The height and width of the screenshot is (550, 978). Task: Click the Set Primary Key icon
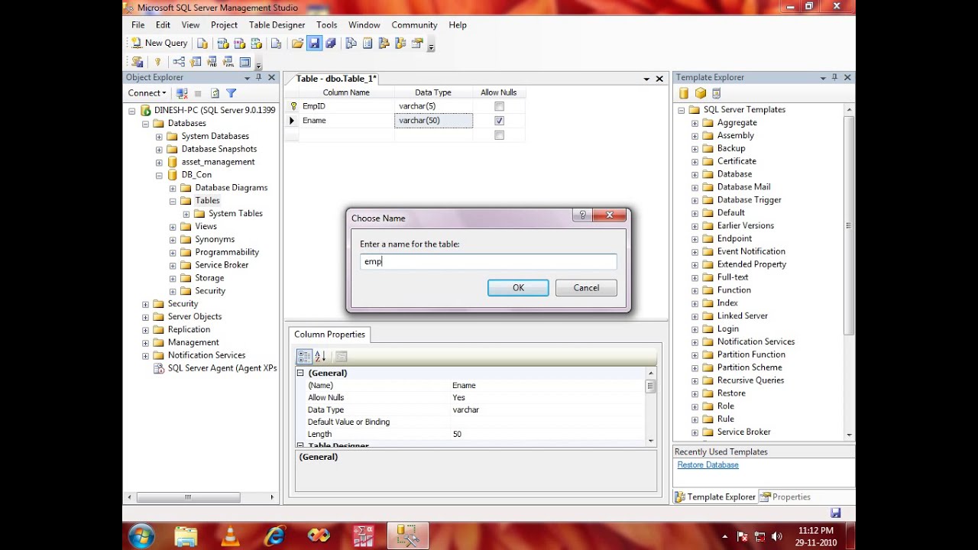(x=158, y=62)
